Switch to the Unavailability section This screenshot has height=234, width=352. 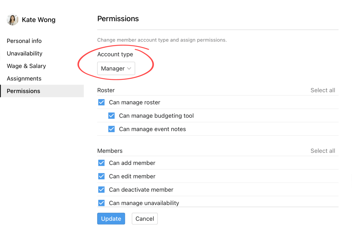24,53
